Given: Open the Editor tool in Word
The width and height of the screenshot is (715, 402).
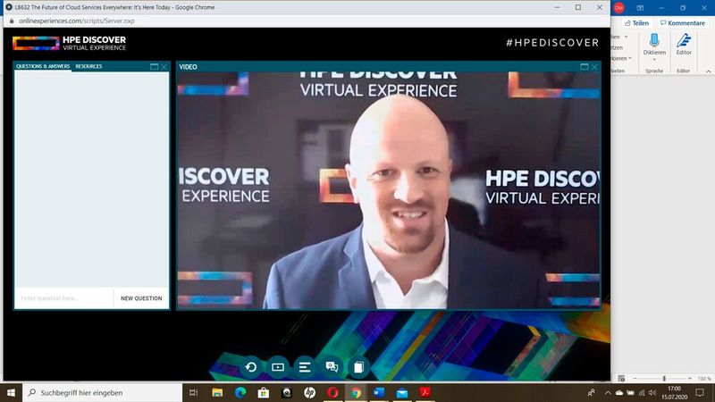Looking at the screenshot, I should coord(684,44).
